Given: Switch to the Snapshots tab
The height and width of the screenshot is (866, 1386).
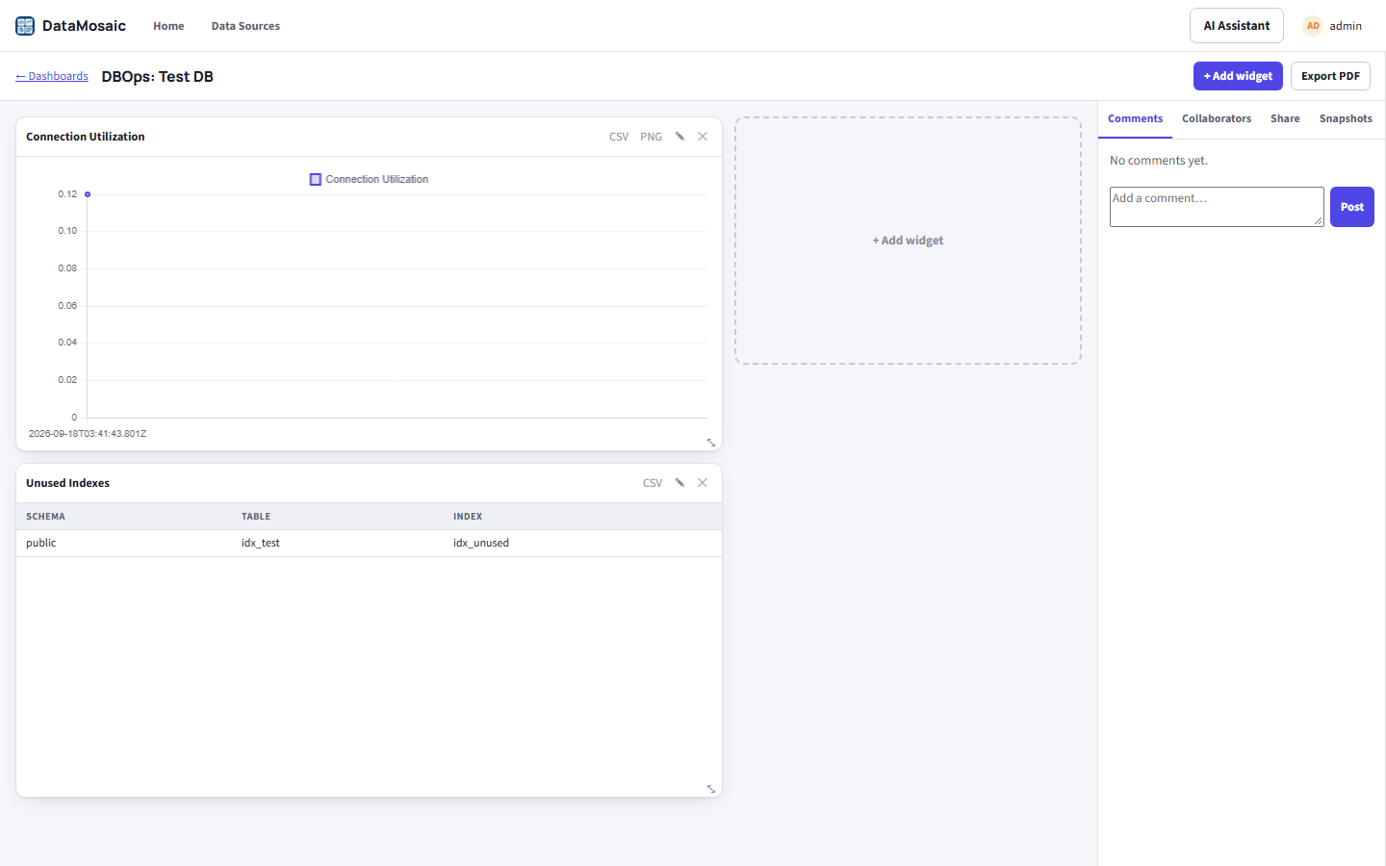Looking at the screenshot, I should [x=1346, y=118].
